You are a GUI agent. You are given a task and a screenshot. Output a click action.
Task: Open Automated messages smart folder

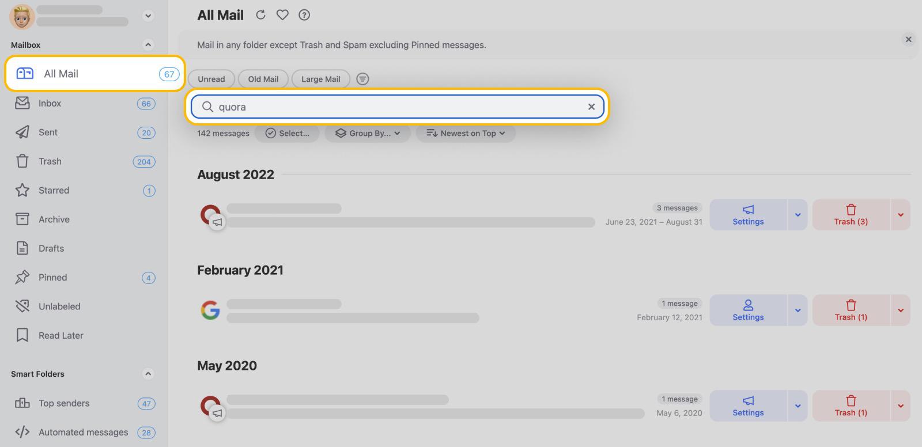[85, 432]
